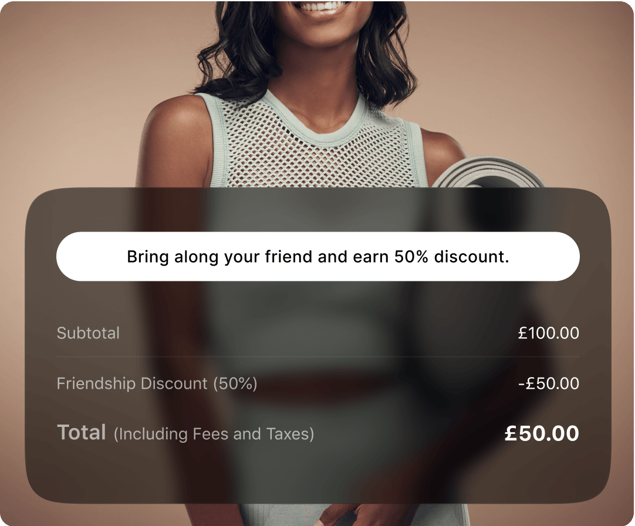Click the divider line below Subtotal

318,357
